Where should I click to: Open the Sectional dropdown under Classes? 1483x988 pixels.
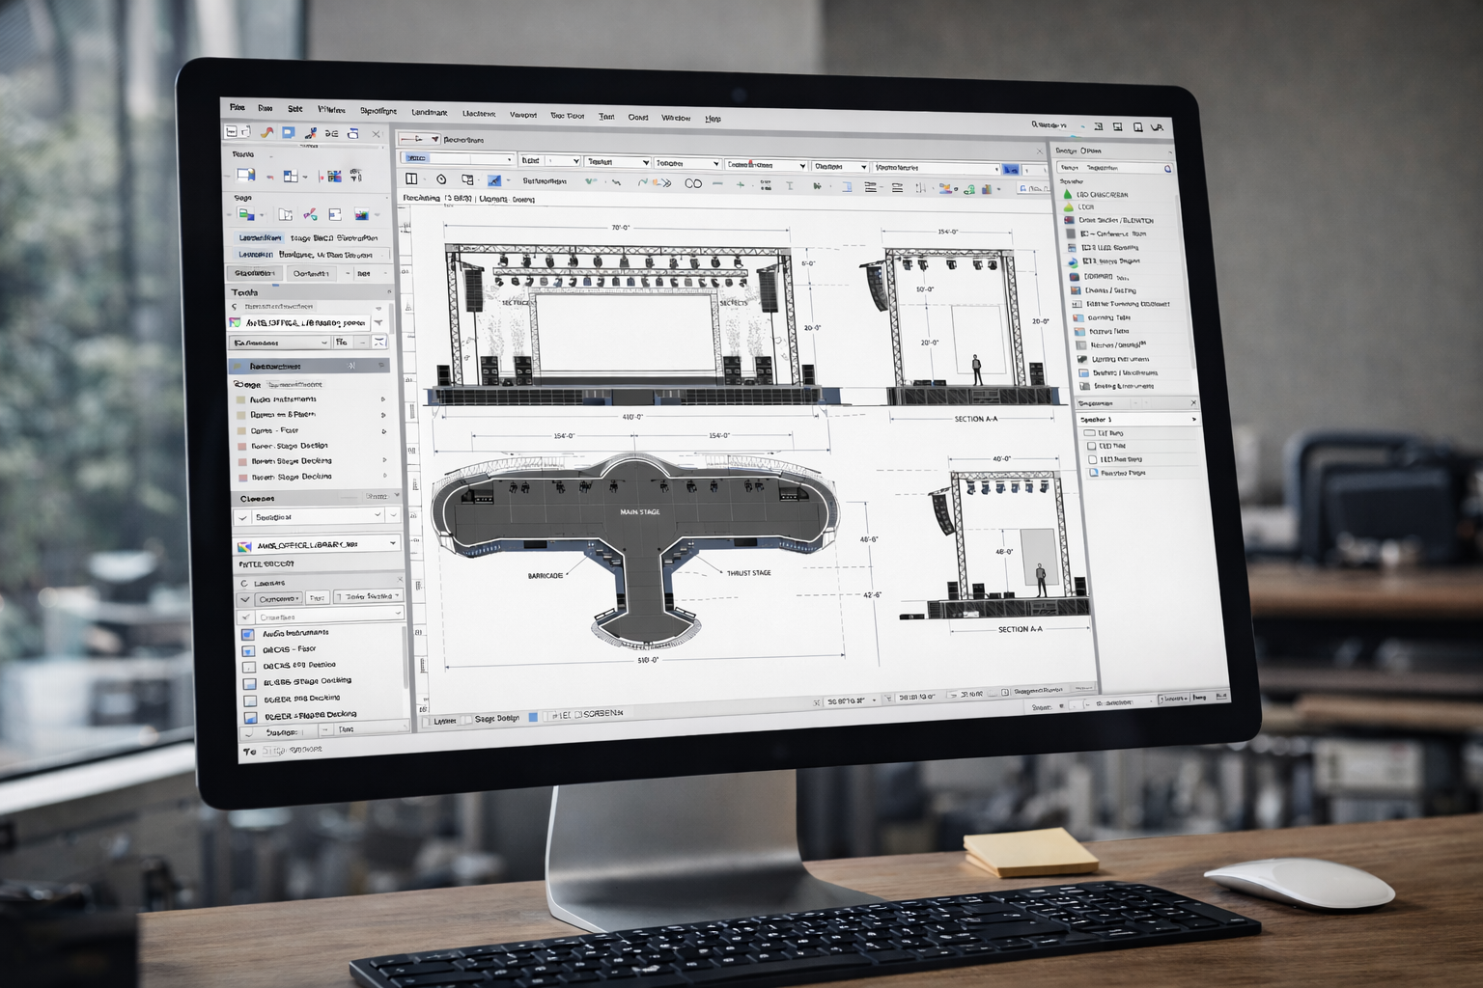[378, 516]
